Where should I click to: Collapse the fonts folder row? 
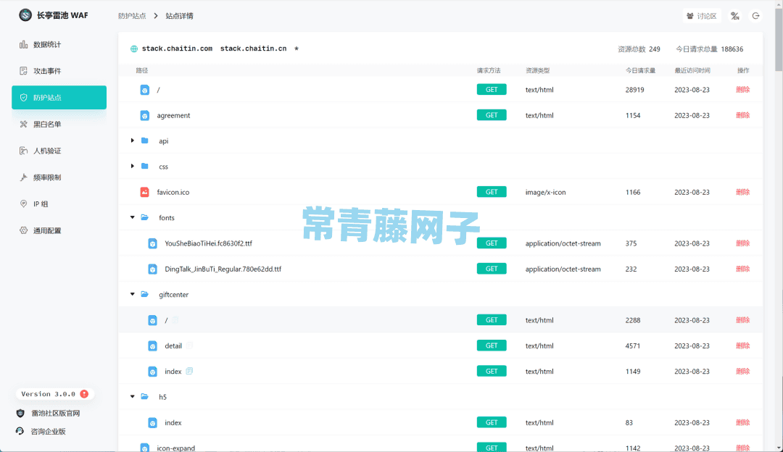[133, 217]
